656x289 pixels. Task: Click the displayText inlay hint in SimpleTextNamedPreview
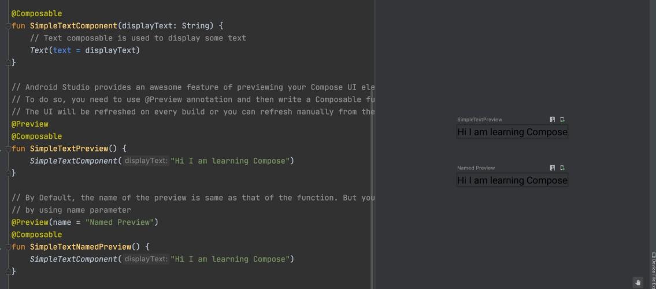coord(145,259)
